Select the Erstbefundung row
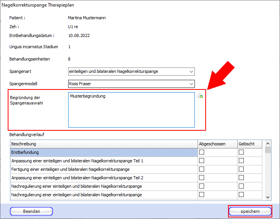The image size is (280, 219). pyautogui.click(x=103, y=152)
